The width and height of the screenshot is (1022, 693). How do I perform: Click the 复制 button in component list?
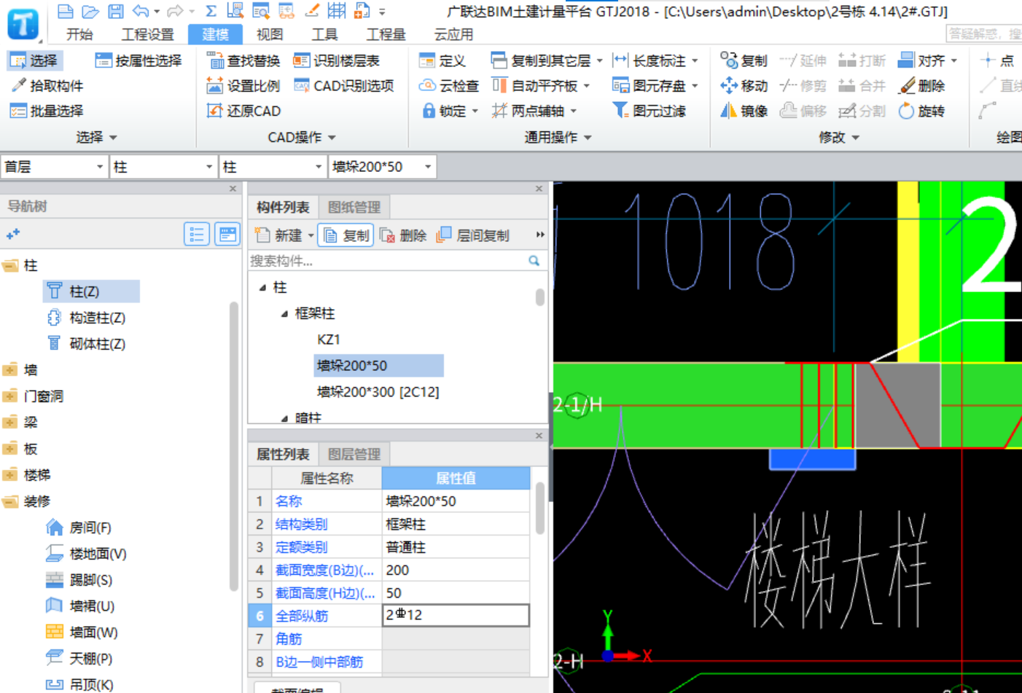point(346,235)
